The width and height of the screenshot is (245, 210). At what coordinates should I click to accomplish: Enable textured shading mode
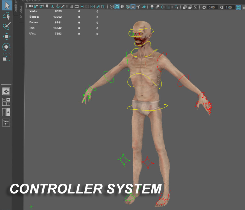133,6
